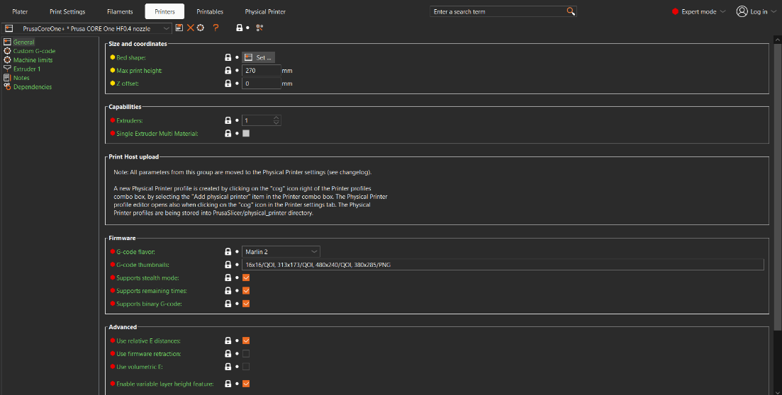Click the lock icon for Bed shape

tap(228, 58)
